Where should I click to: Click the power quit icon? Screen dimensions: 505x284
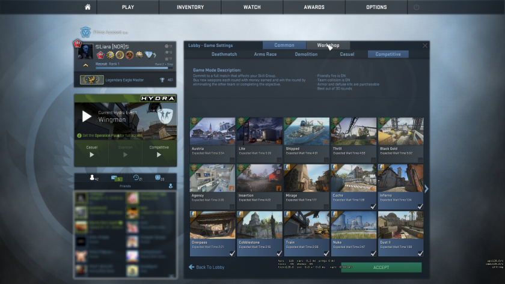pos(416,7)
